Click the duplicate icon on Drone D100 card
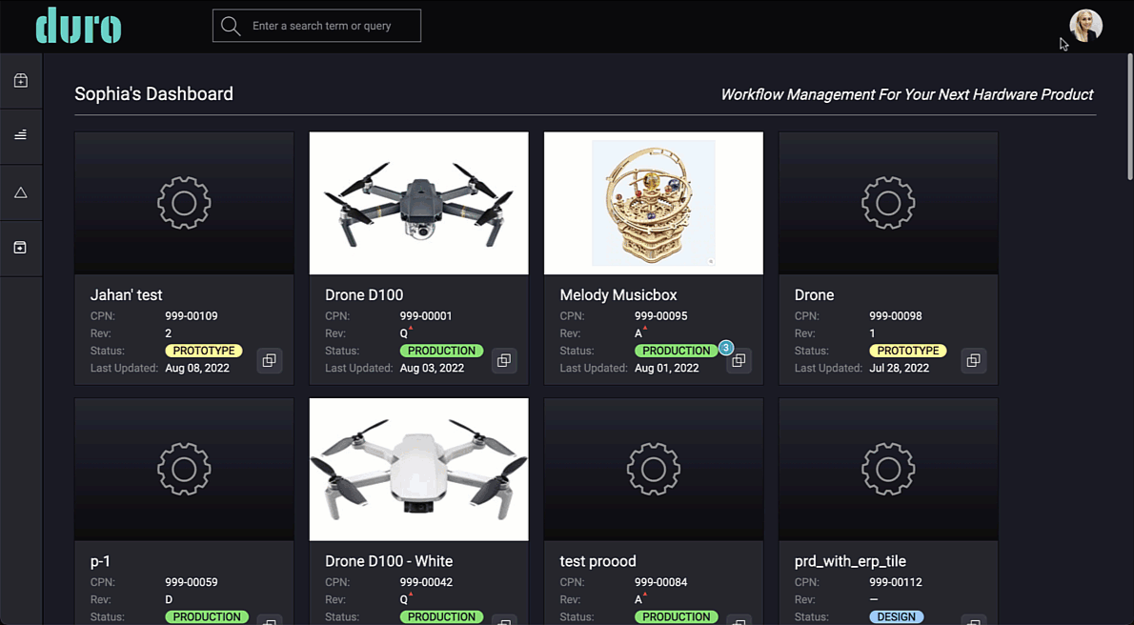1134x625 pixels. point(504,360)
